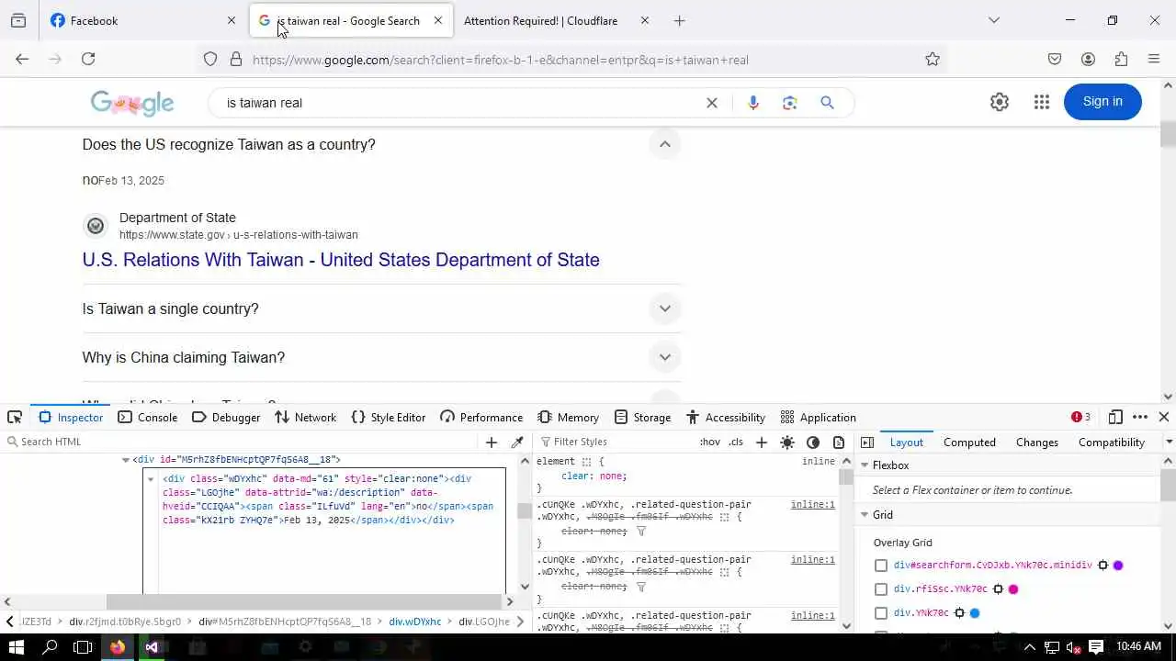Viewport: 1176px width, 661px height.
Task: Click the tracking protection shield icon
Action: [210, 60]
